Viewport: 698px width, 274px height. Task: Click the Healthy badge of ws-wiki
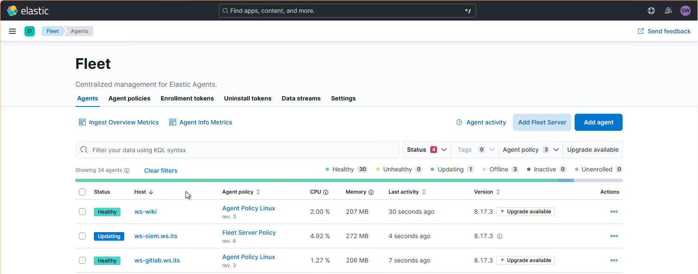(x=107, y=212)
